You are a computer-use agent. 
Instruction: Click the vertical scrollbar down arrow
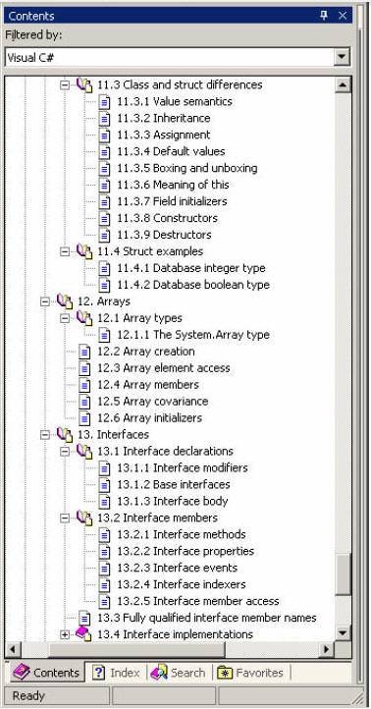click(343, 632)
